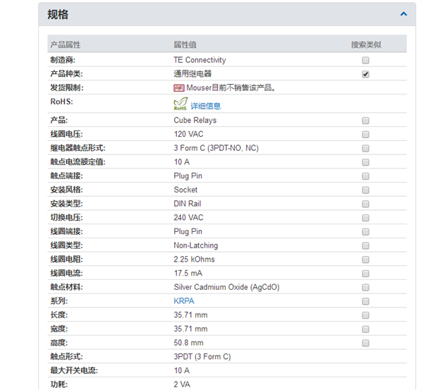Click the 线圈电阻 label

[66, 260]
